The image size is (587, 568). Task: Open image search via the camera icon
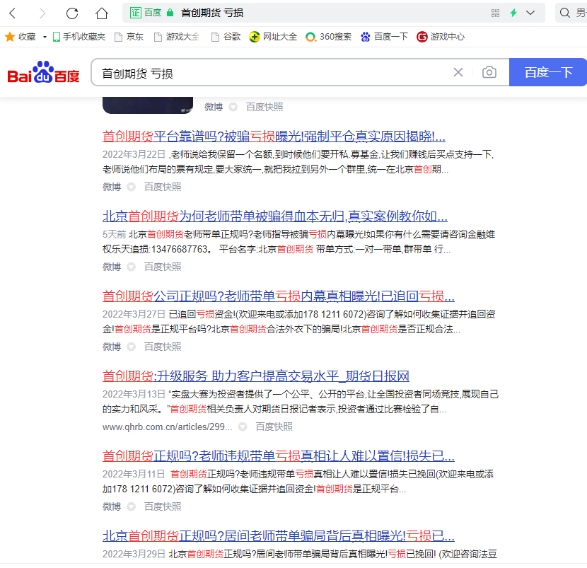tap(489, 72)
